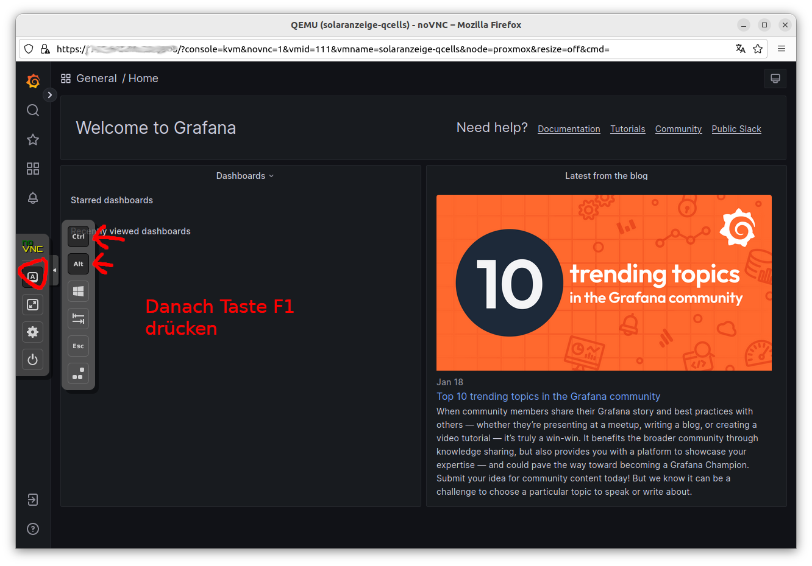Click the Grafana logo in the sidebar
812x566 pixels.
pyautogui.click(x=33, y=81)
